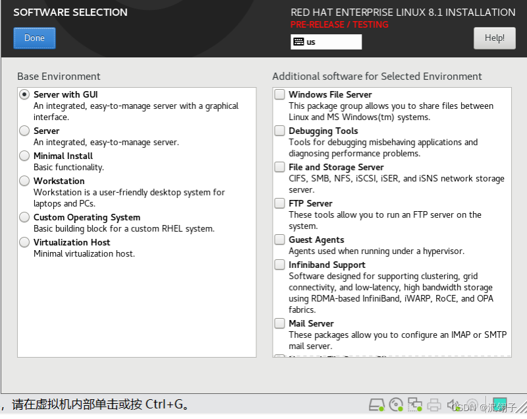Check the Debugging Tools option
The height and width of the screenshot is (419, 527).
click(279, 131)
